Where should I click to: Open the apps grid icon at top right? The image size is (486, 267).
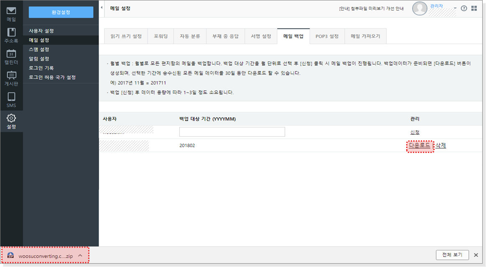click(x=474, y=8)
